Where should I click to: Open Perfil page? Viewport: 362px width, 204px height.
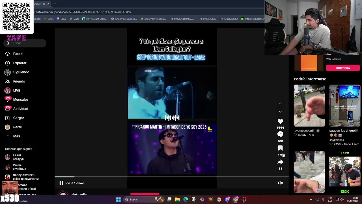click(17, 127)
